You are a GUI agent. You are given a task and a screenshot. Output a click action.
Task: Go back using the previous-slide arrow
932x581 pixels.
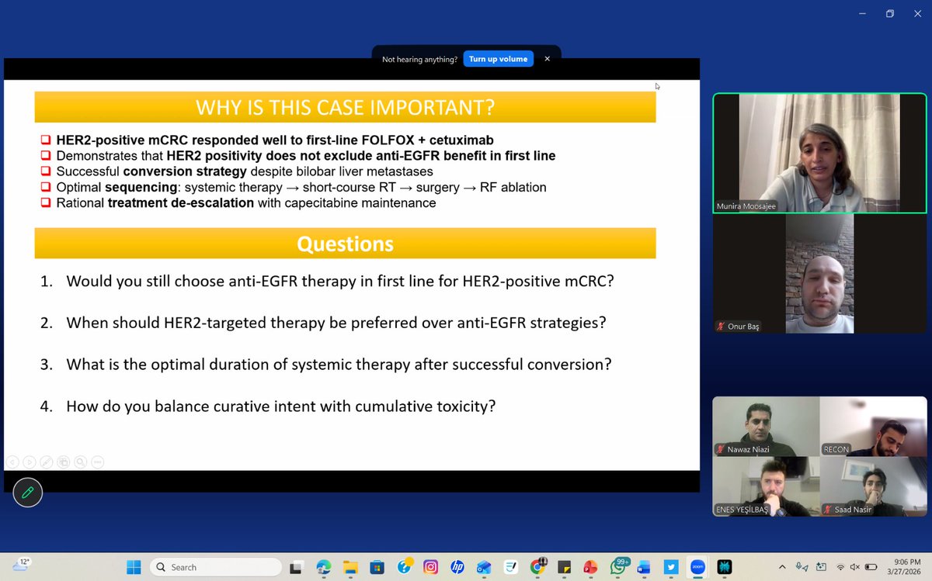tap(12, 462)
